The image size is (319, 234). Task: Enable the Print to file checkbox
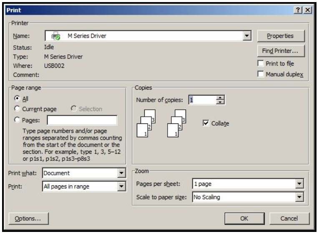click(x=261, y=63)
